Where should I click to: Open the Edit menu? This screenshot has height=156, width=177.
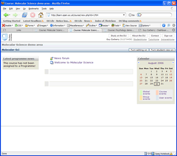point(11,9)
